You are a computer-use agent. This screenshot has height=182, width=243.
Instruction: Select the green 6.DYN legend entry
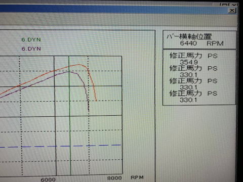[x=31, y=39]
